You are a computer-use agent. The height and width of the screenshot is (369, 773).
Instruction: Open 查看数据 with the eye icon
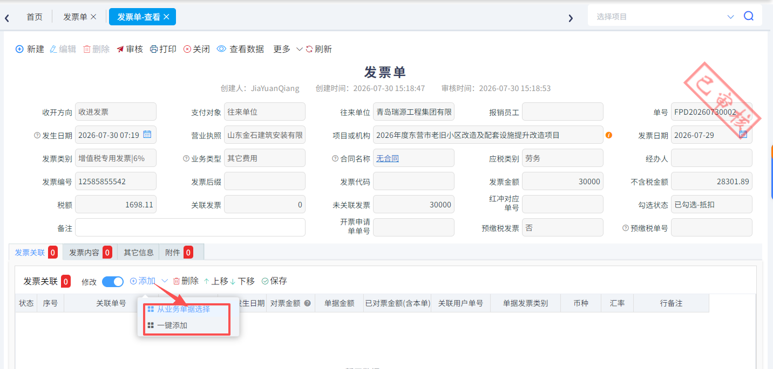click(240, 49)
